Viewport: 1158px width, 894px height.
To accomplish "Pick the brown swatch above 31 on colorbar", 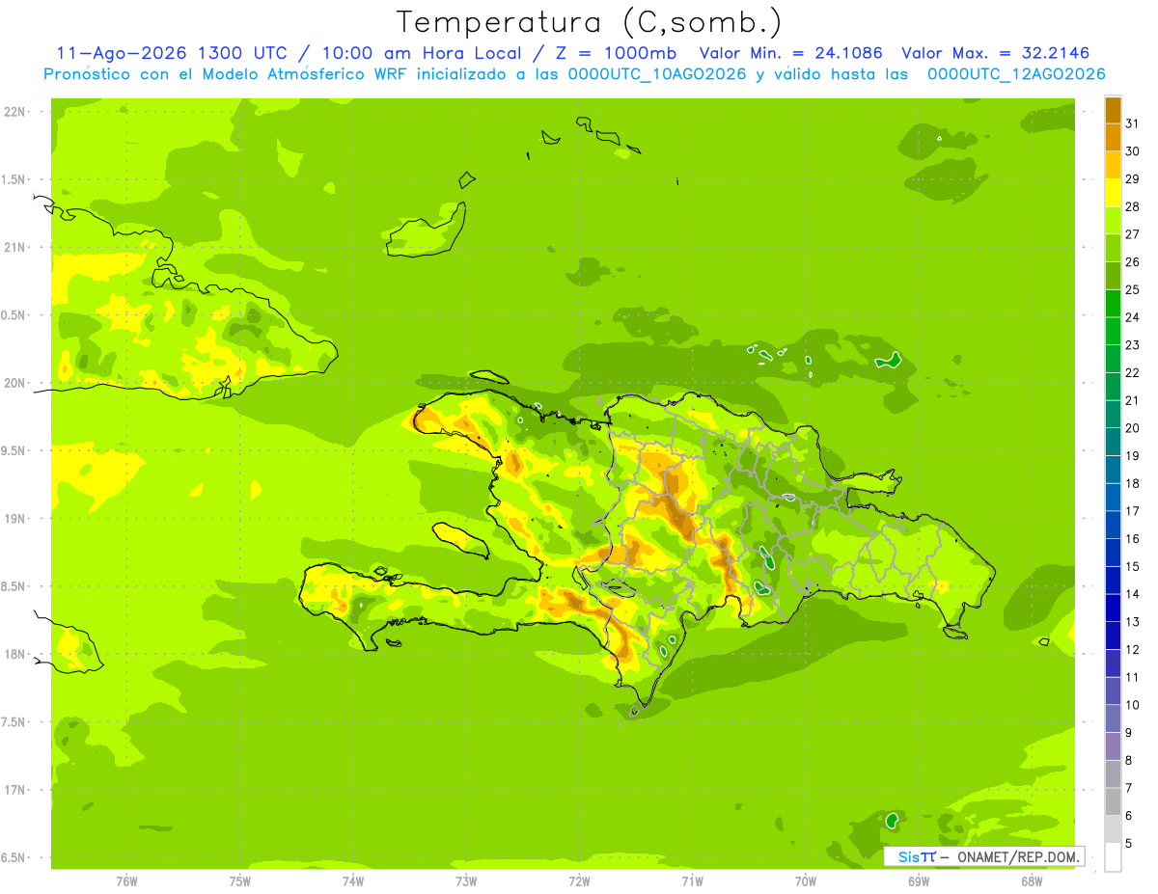I will pos(1114,110).
